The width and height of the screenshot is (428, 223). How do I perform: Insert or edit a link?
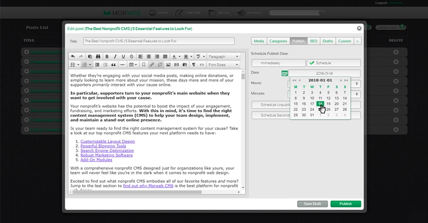[152, 65]
